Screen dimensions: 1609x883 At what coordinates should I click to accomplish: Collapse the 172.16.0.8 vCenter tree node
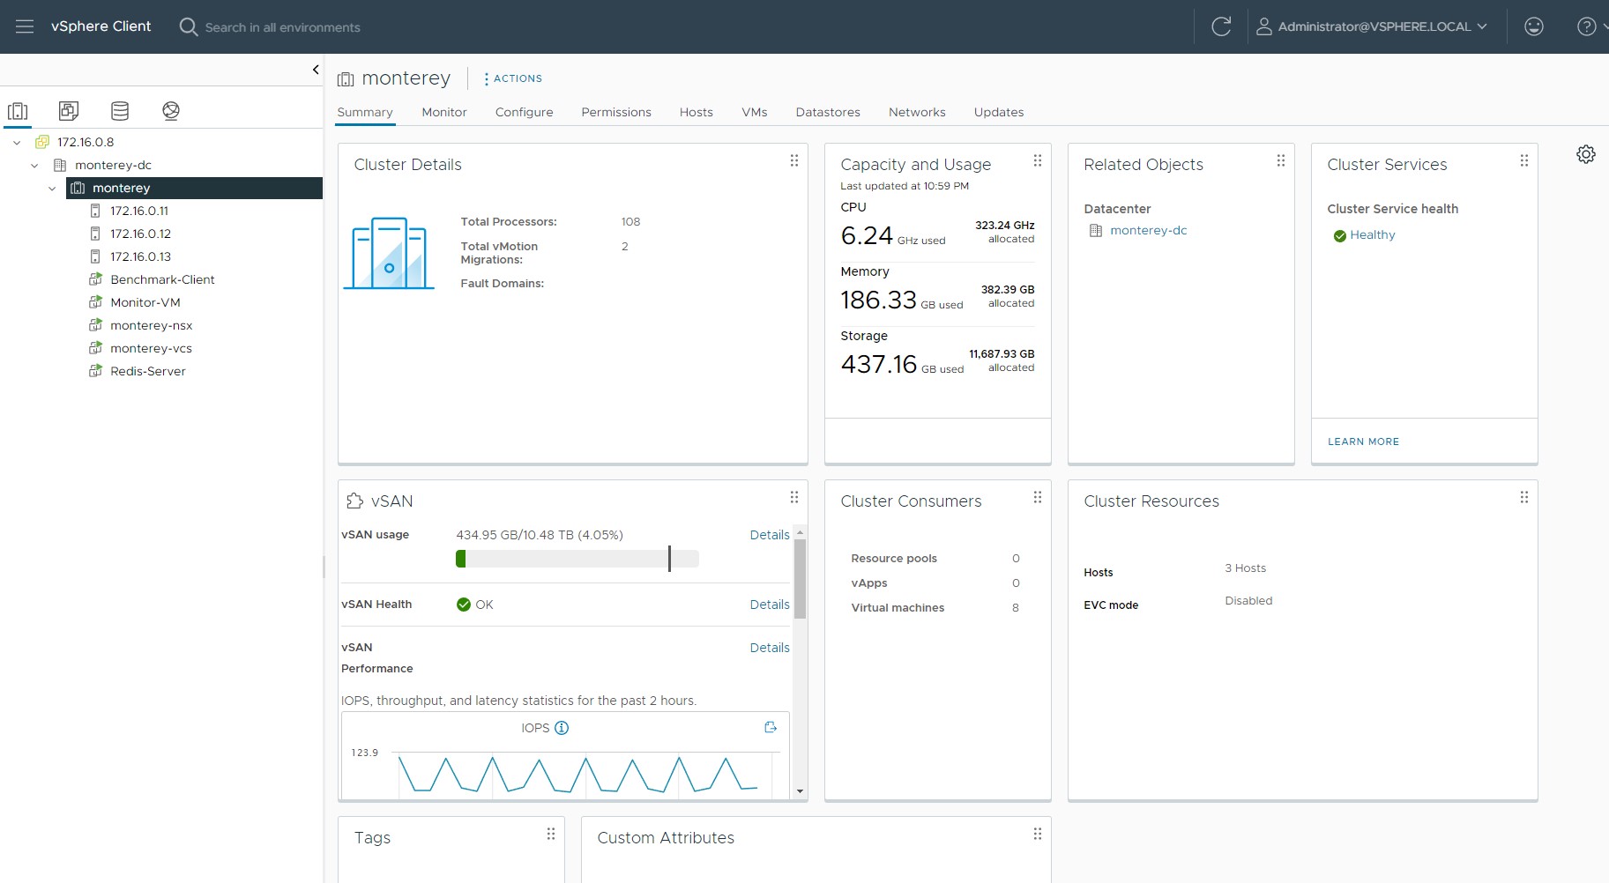coord(17,142)
